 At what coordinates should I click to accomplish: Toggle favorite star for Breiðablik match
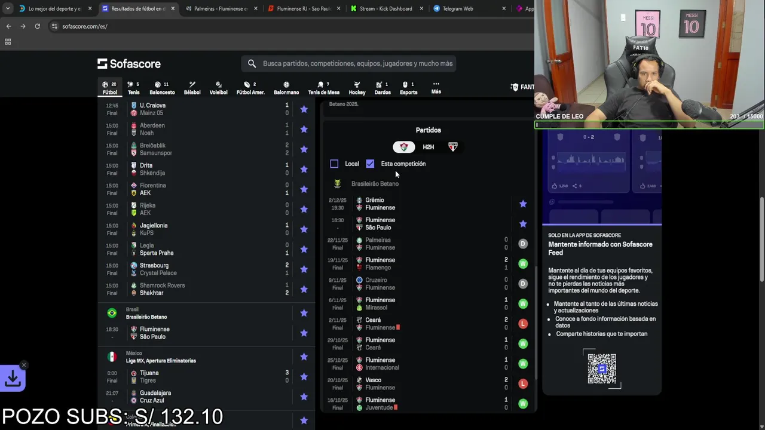[x=304, y=149]
